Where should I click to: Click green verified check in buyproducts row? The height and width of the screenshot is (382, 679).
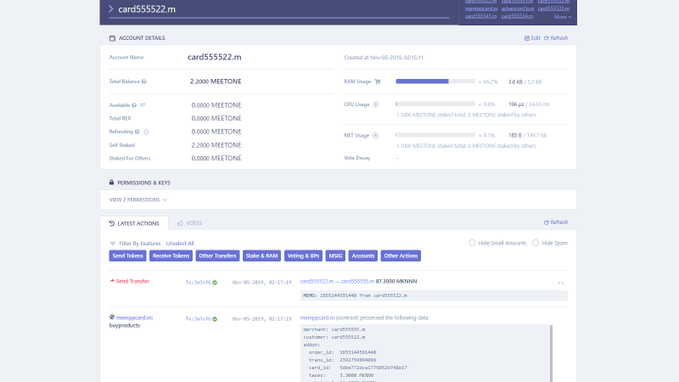(x=215, y=319)
